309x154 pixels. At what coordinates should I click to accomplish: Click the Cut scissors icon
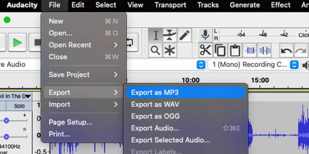pos(206,51)
